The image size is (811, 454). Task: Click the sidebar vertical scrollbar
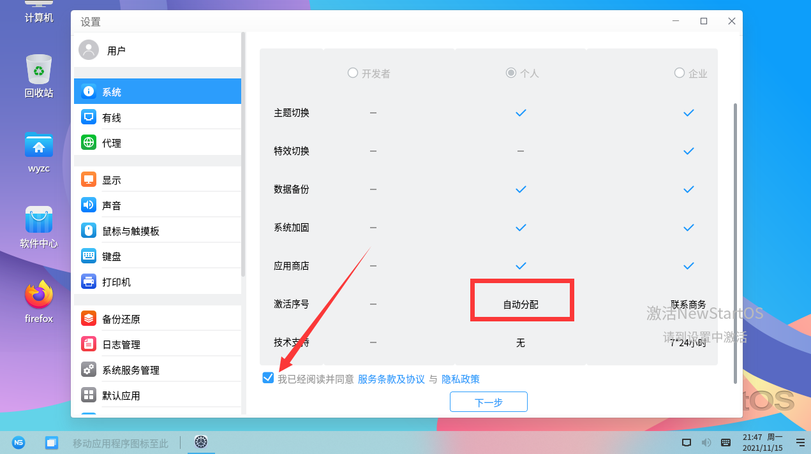243,154
